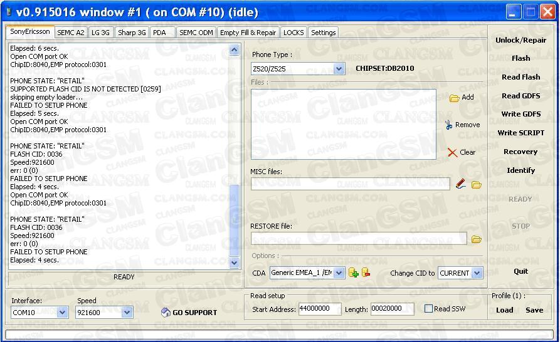Click the Identify button

coord(520,170)
